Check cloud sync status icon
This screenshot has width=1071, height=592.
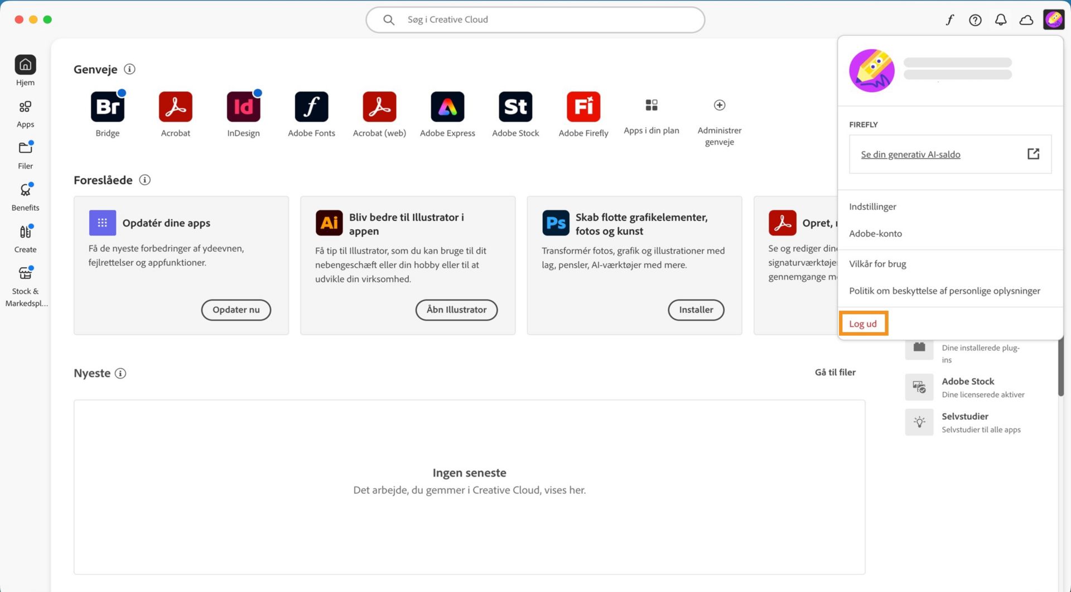[x=1026, y=20]
